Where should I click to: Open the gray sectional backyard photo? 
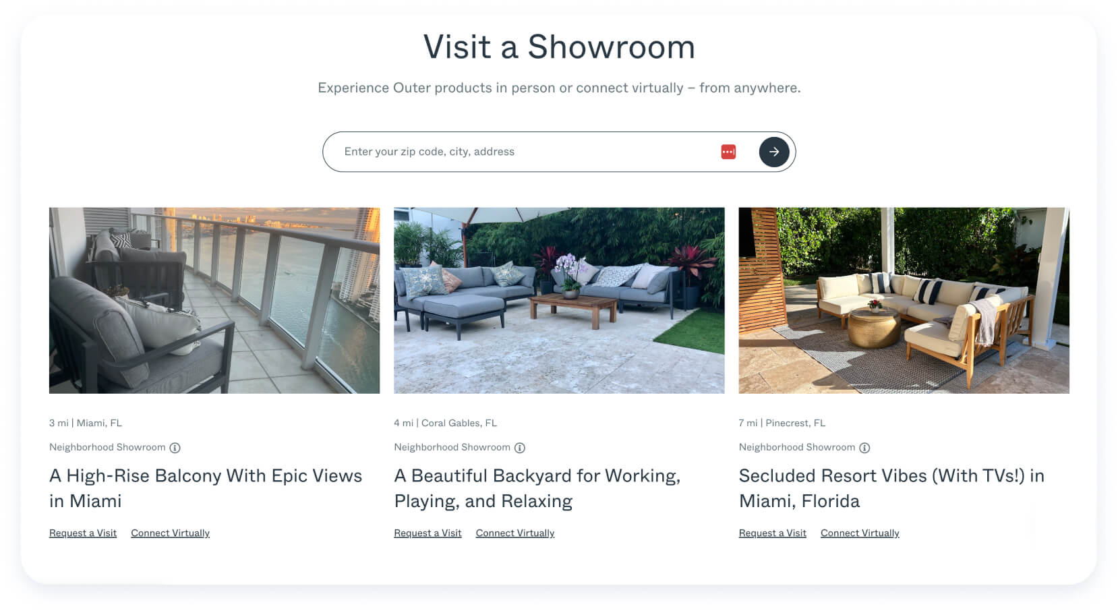[559, 300]
